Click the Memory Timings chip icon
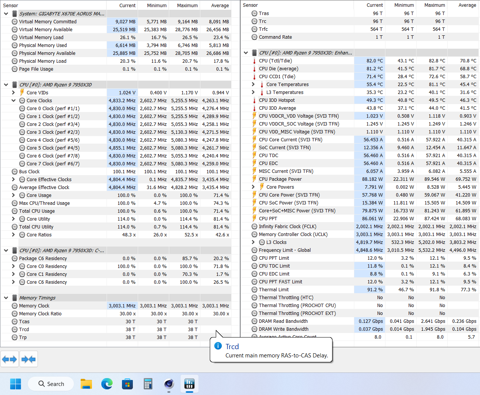The width and height of the screenshot is (480, 395). pos(15,298)
